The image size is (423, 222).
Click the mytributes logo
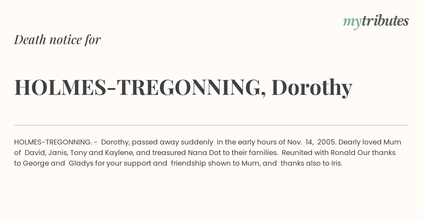click(x=376, y=22)
